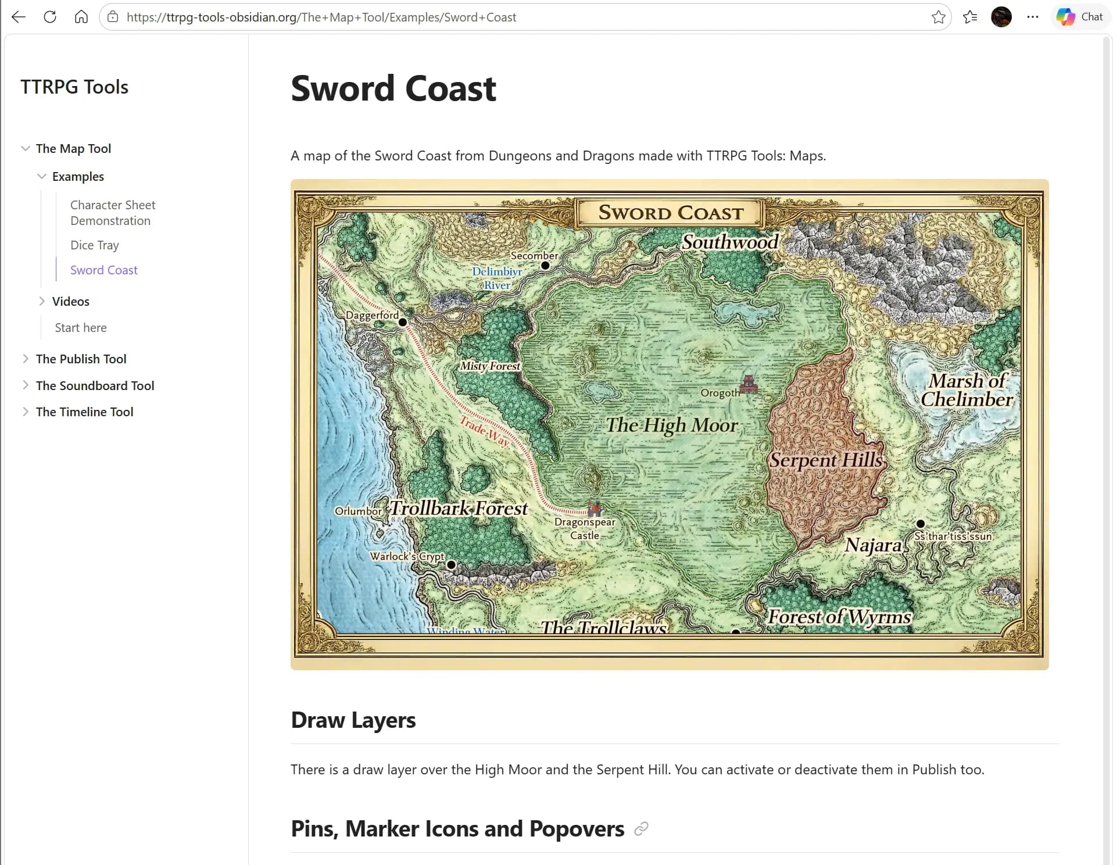Image resolution: width=1113 pixels, height=865 pixels.
Task: Click the Southwood map label
Action: (730, 242)
